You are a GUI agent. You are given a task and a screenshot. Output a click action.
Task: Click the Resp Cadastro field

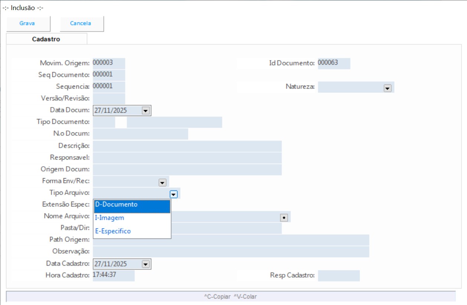(x=338, y=276)
